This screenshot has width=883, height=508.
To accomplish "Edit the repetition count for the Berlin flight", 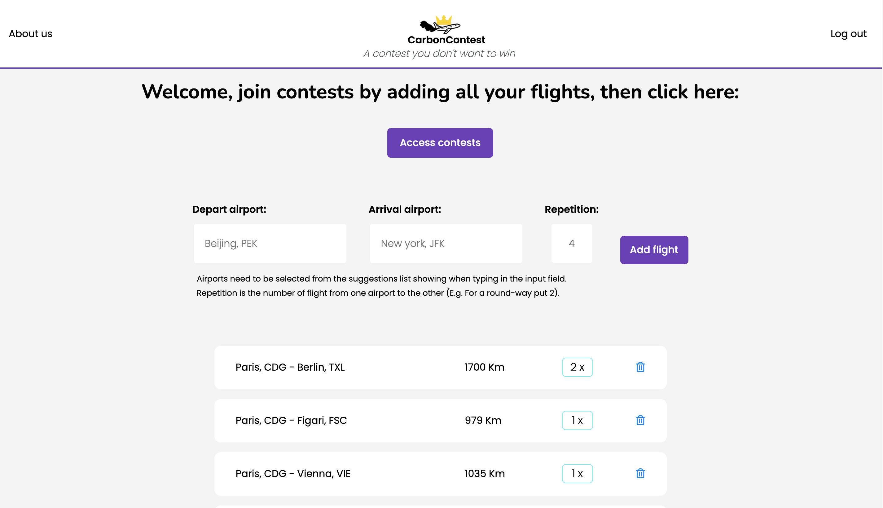I will 577,367.
